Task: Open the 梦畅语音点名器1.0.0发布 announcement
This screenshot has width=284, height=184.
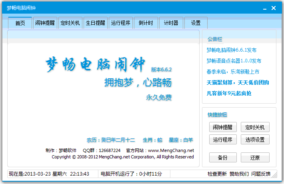Action: click(234, 61)
